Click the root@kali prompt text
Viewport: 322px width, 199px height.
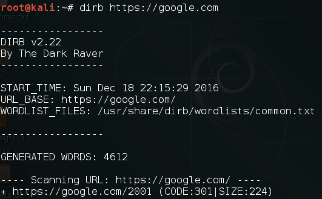tap(28, 7)
